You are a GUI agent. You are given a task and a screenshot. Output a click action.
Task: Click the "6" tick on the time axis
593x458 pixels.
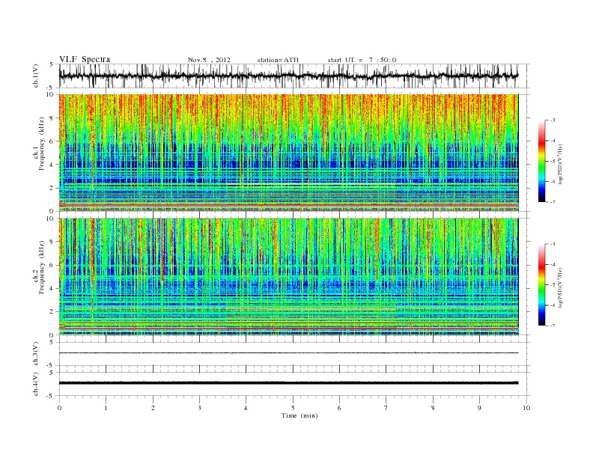pyautogui.click(x=339, y=408)
